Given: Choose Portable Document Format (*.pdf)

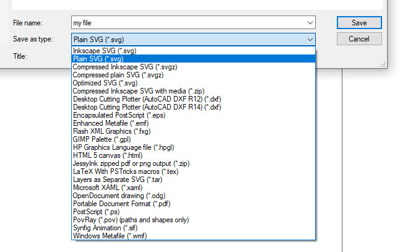Looking at the screenshot, I should coord(193,204).
